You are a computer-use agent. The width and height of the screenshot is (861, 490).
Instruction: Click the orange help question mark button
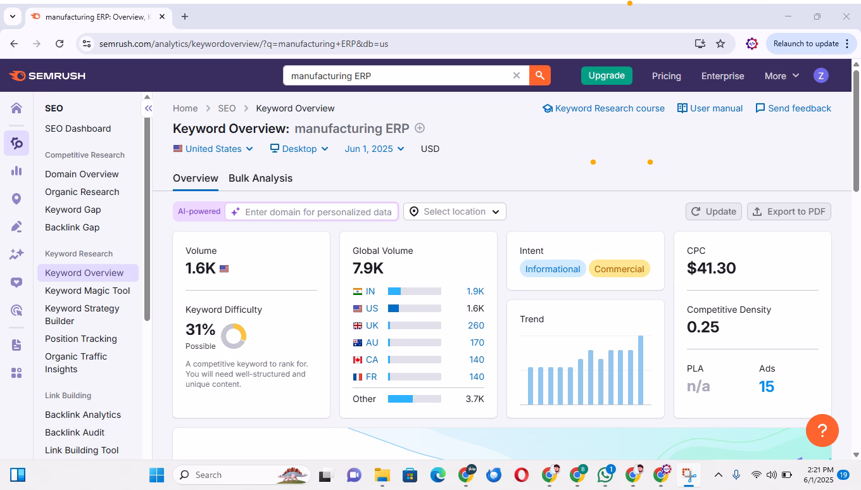click(x=822, y=430)
